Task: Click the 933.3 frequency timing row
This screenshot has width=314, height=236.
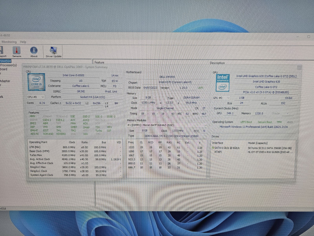Action: pyautogui.click(x=166, y=160)
